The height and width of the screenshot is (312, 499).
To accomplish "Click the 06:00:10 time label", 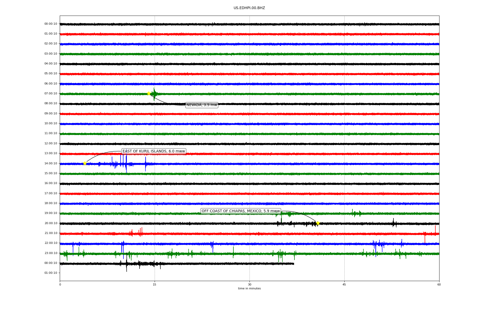I will tap(51, 84).
